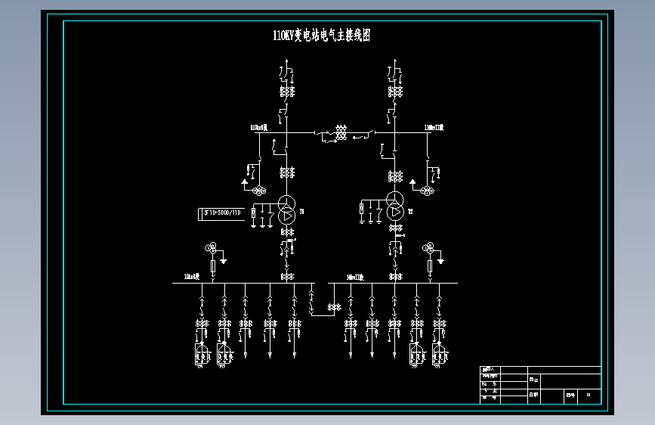Viewport: 655px width, 425px height.
Task: Click the '图号' cell in title block
Action: 570,395
